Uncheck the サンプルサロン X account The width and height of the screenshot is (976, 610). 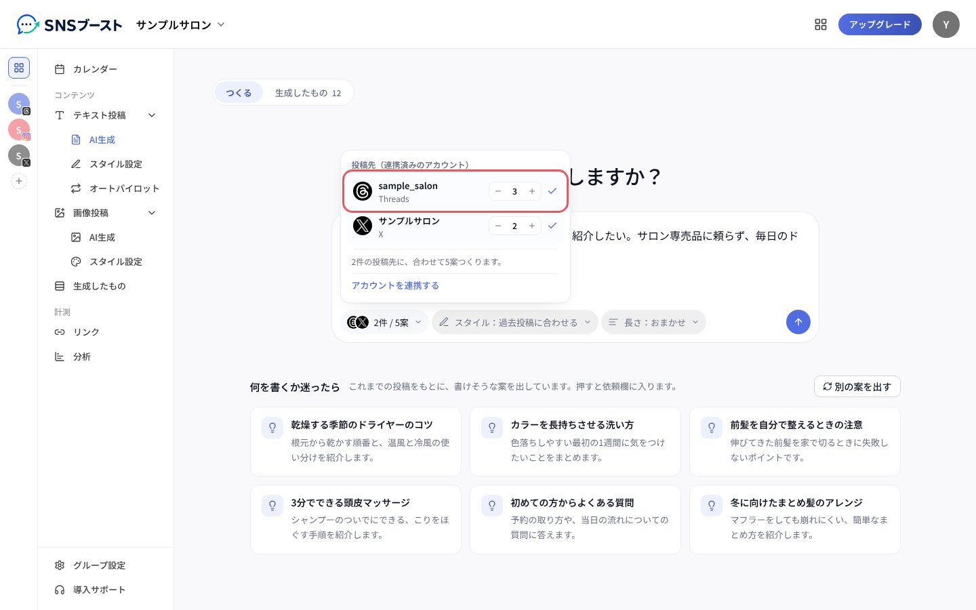[x=552, y=226]
